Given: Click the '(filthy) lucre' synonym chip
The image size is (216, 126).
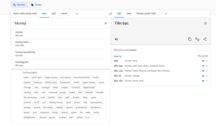Looking at the screenshot, I should (51, 82).
